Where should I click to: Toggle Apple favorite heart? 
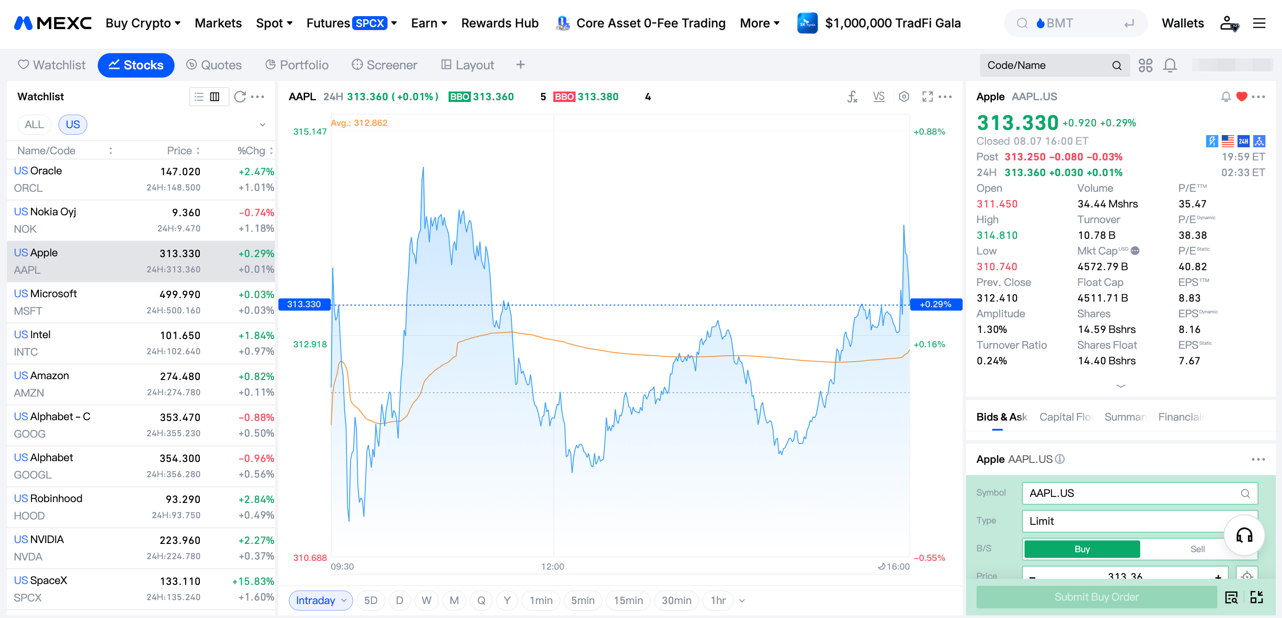pyautogui.click(x=1242, y=96)
